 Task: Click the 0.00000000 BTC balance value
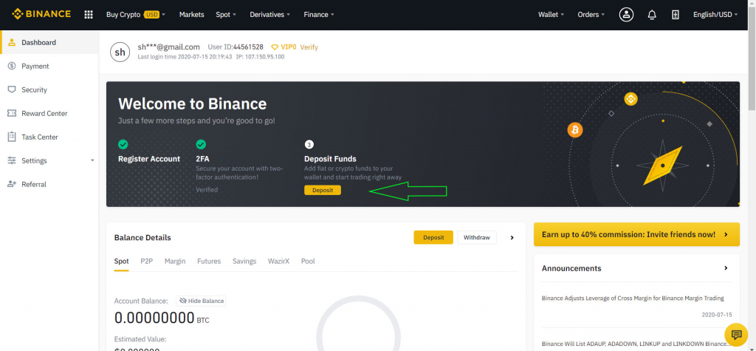point(162,318)
